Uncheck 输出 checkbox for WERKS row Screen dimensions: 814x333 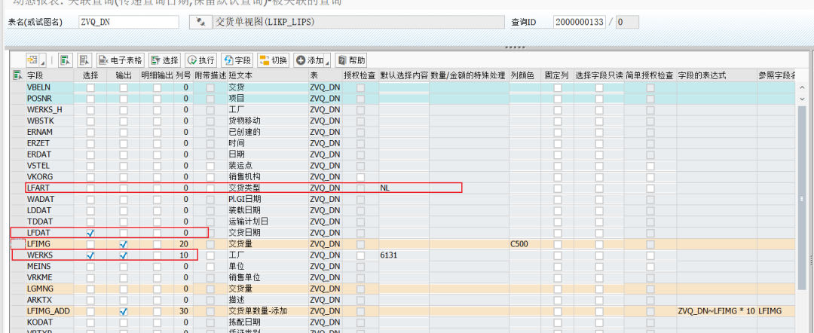coord(124,255)
